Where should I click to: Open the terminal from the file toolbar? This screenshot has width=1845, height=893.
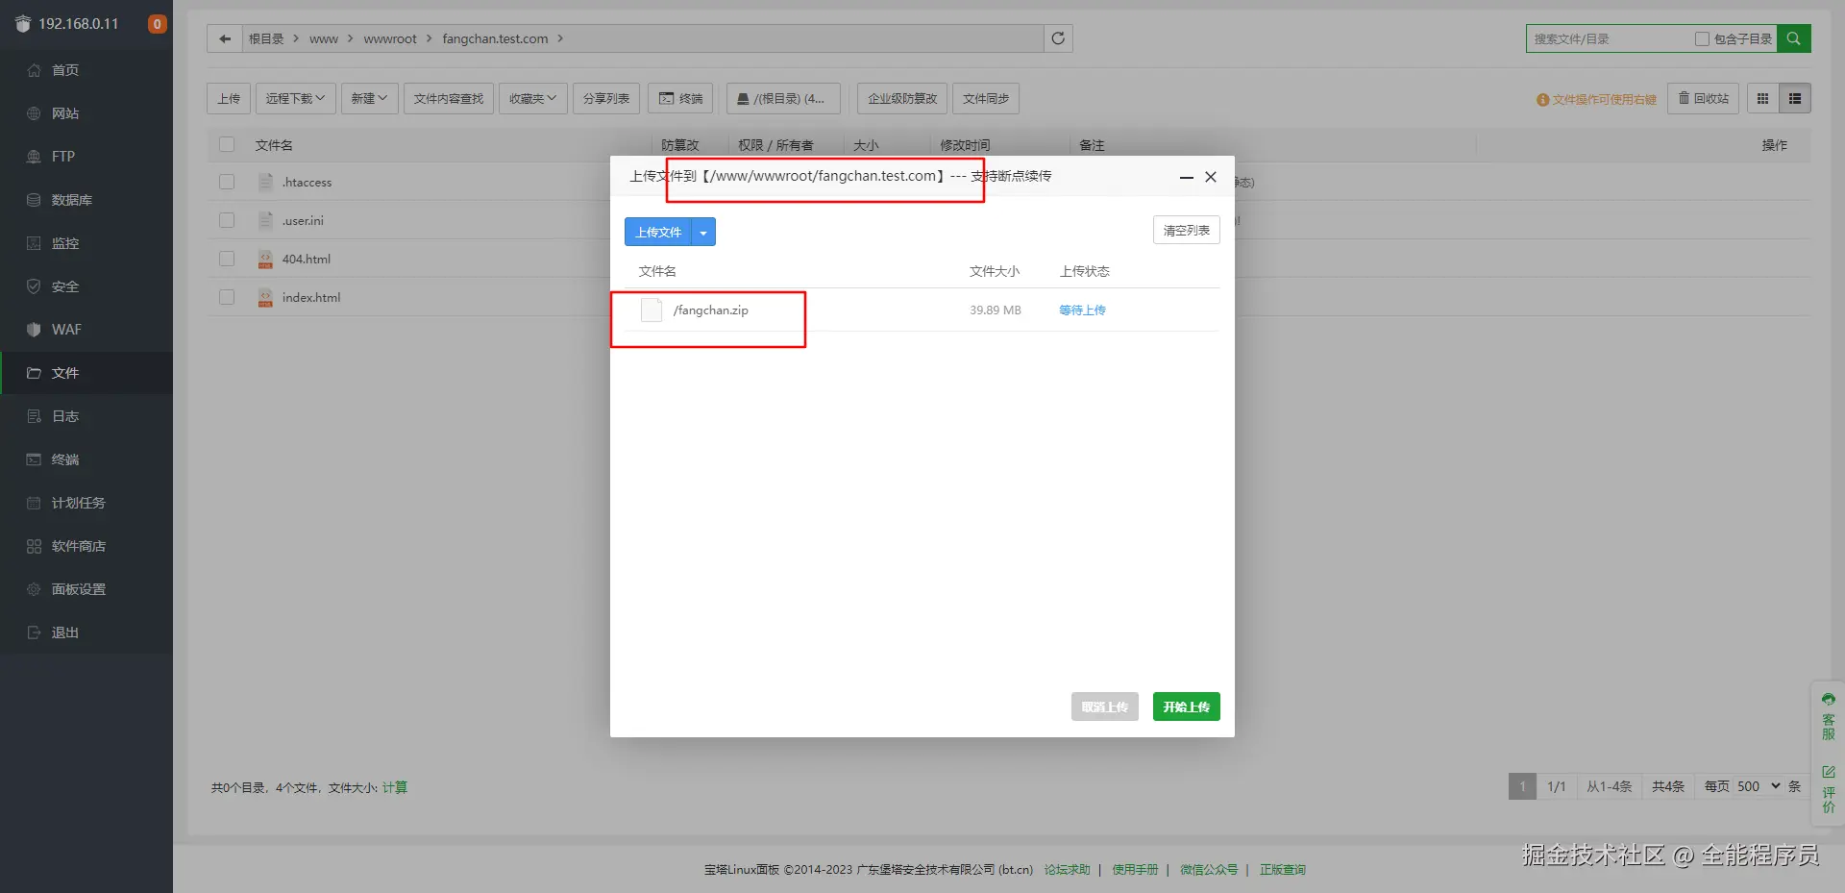680,98
